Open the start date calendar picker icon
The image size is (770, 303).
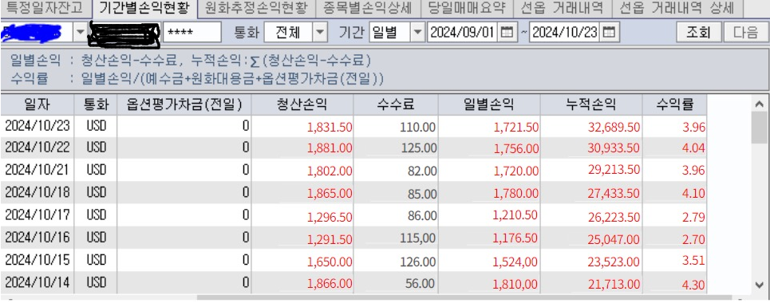[507, 33]
